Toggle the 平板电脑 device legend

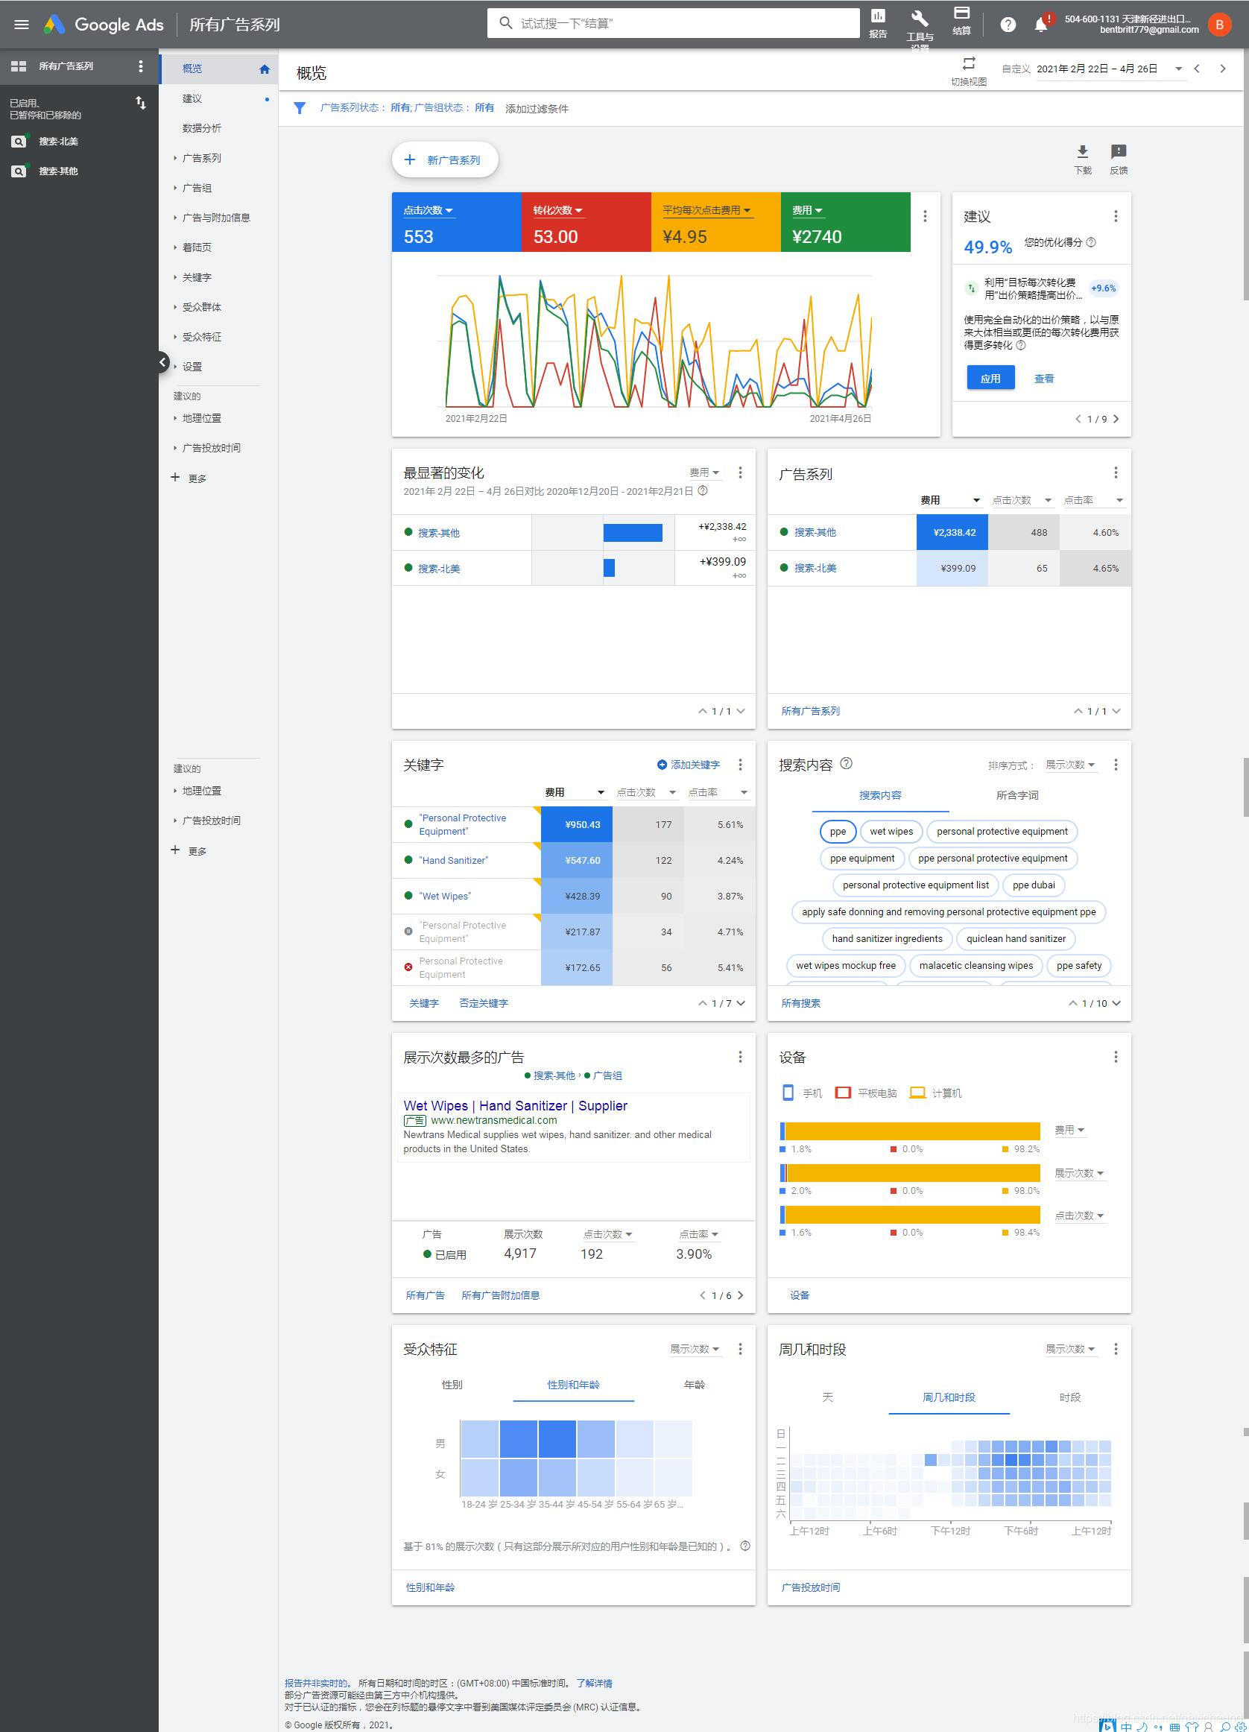click(866, 1093)
